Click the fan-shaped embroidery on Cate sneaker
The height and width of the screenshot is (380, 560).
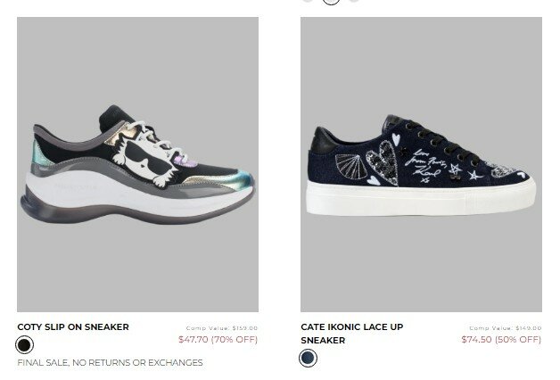[x=349, y=165]
